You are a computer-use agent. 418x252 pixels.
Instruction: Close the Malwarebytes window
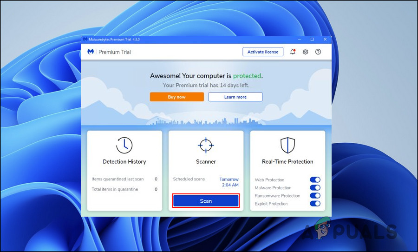coord(325,39)
